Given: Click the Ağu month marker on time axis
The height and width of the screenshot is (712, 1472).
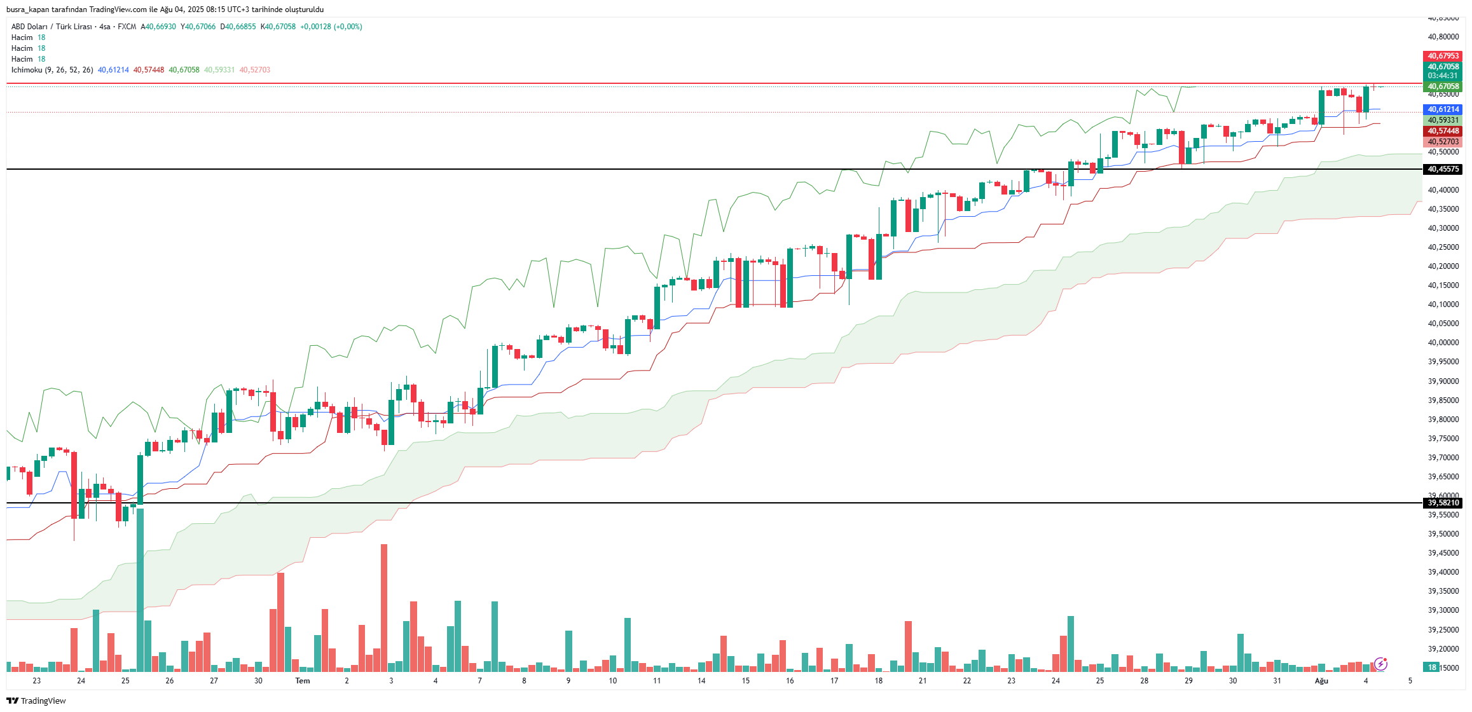Looking at the screenshot, I should [1321, 681].
